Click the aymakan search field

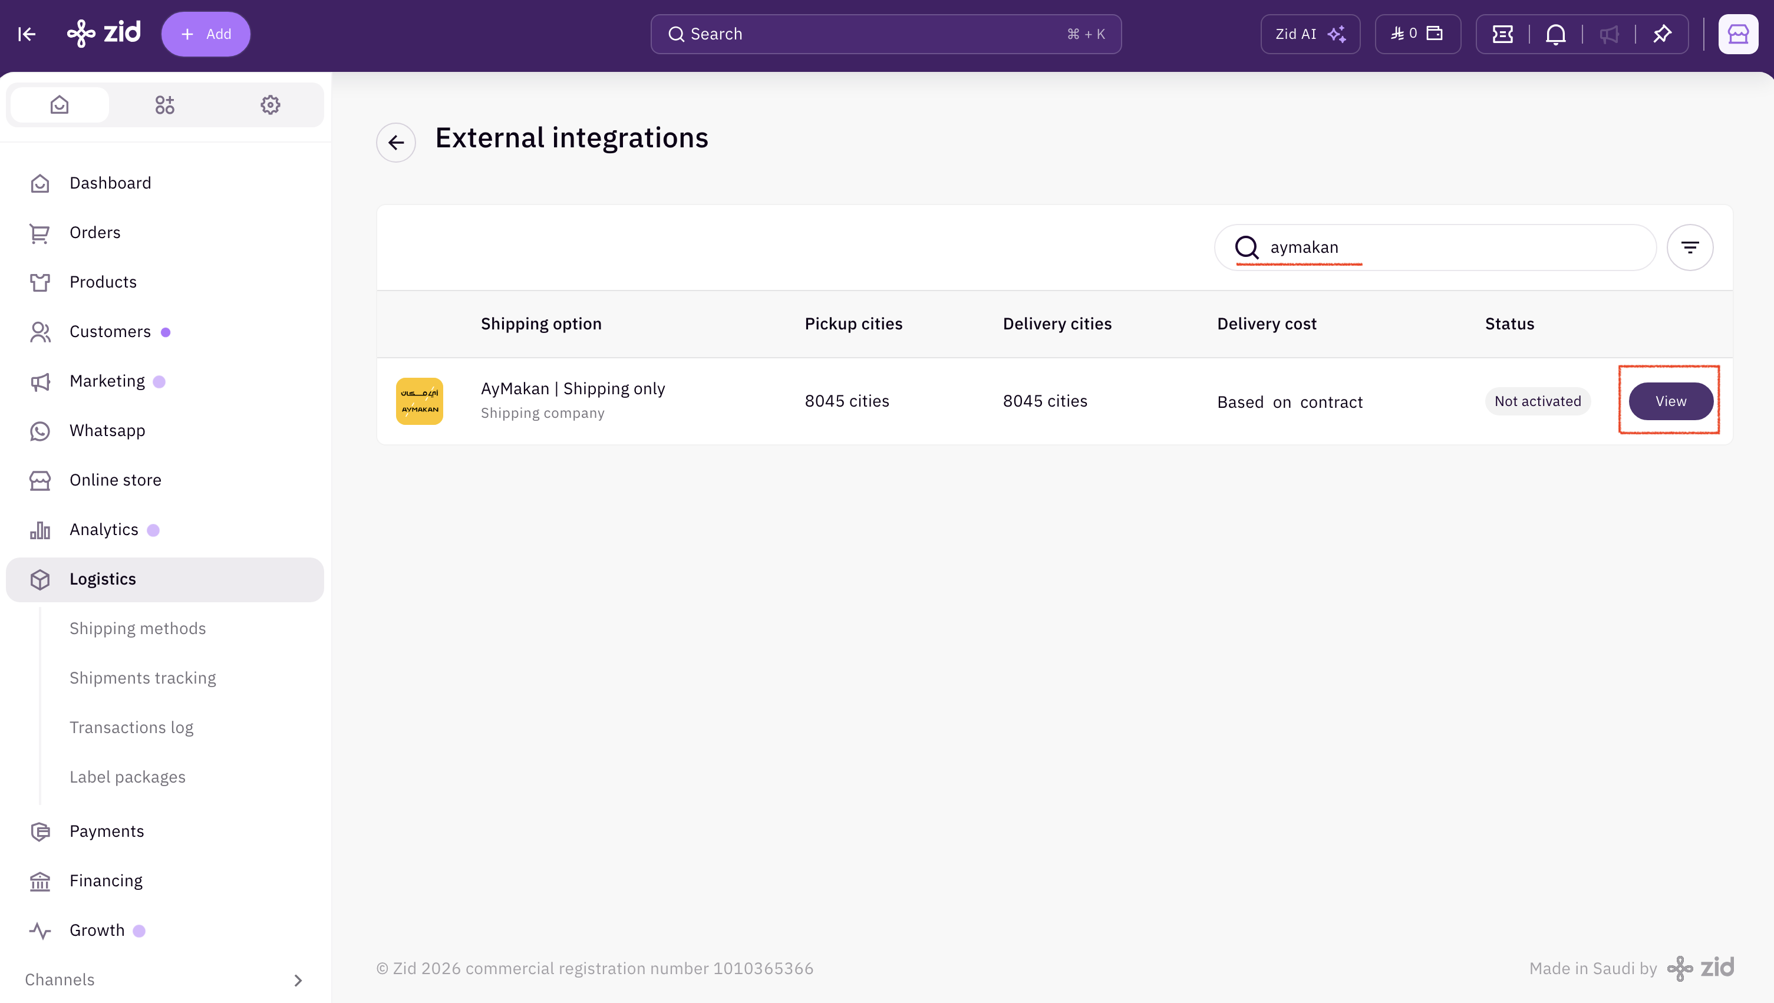[x=1435, y=248]
